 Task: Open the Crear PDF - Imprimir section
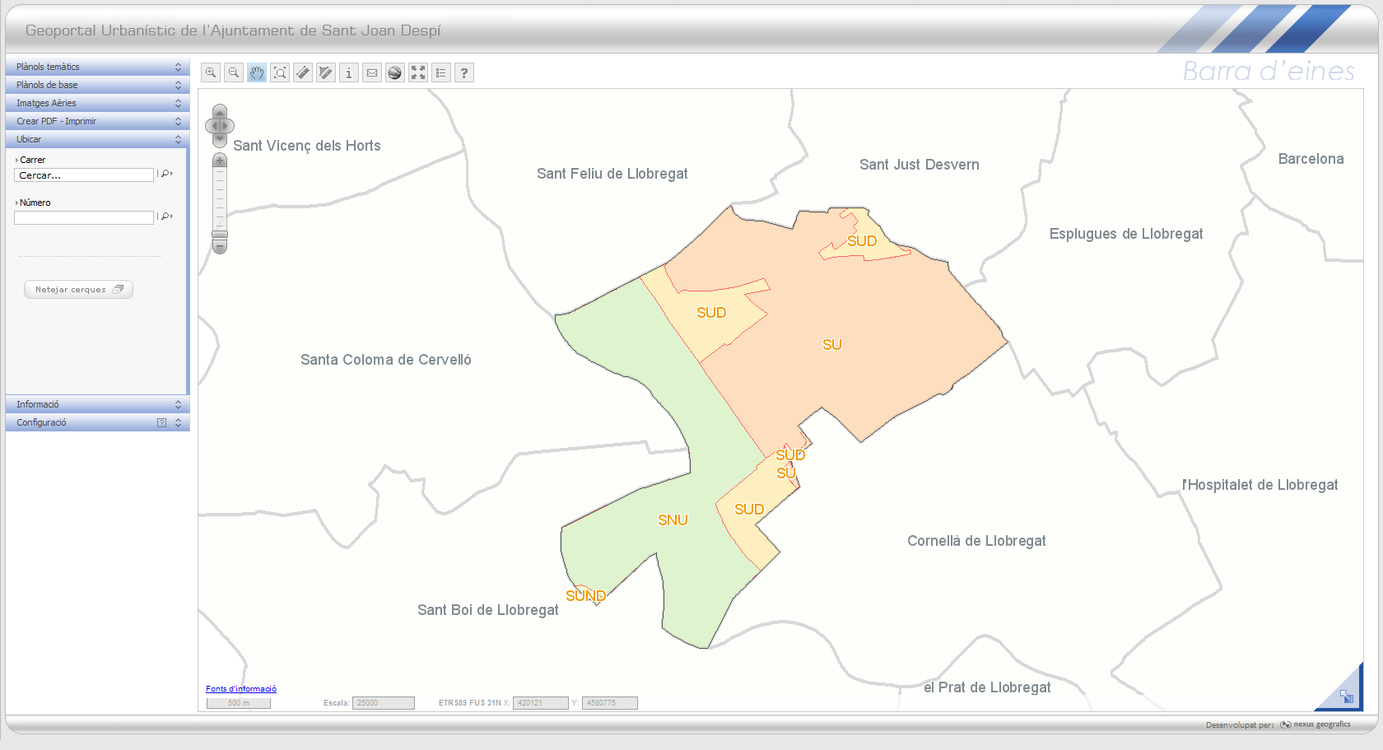pos(97,121)
